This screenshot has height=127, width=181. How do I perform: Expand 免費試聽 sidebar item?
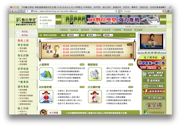[x=23, y=62]
